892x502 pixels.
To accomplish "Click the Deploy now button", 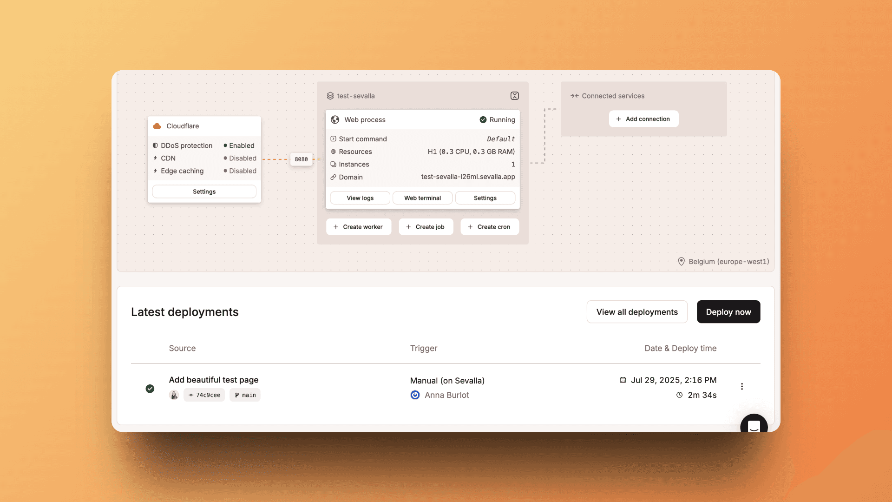I will (728, 312).
